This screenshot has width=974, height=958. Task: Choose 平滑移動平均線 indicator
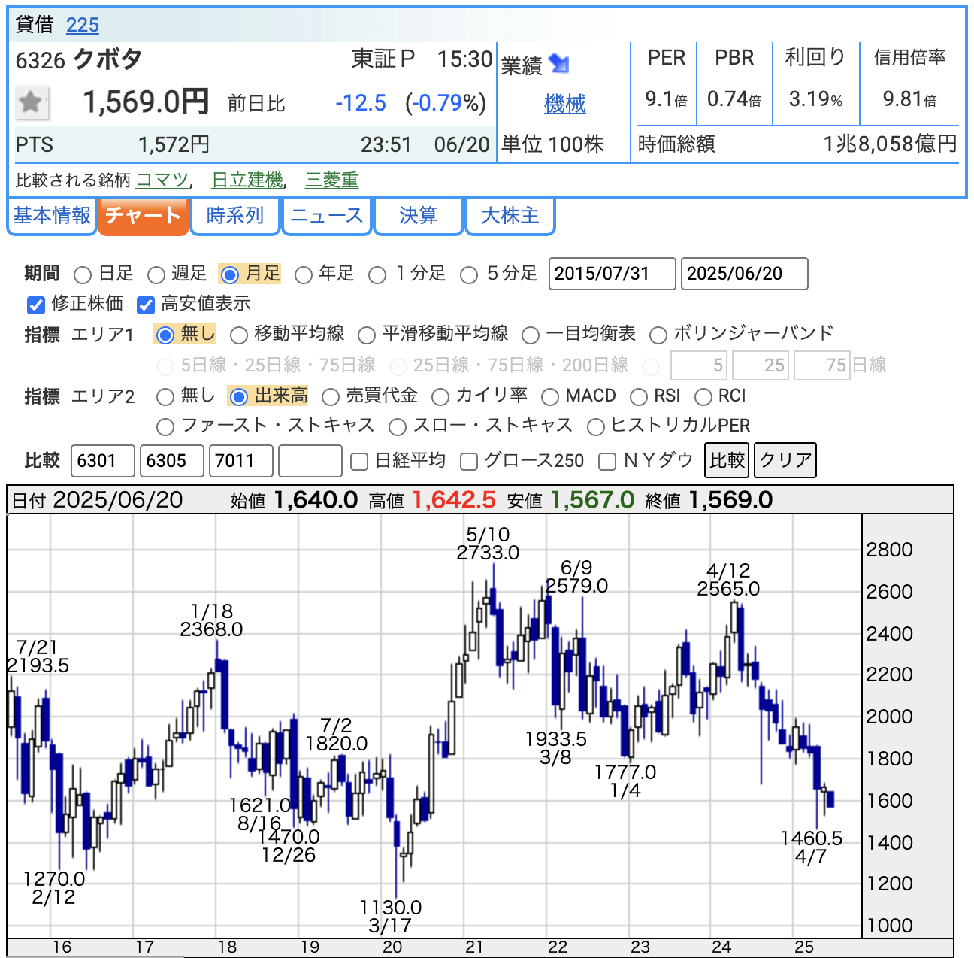(x=367, y=335)
